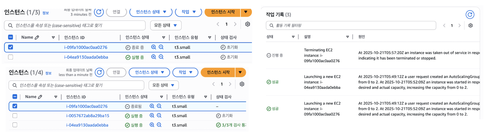The image size is (494, 134).
Task: Expand 인스턴스 상태 dropdown in top panel
Action: point(151,12)
